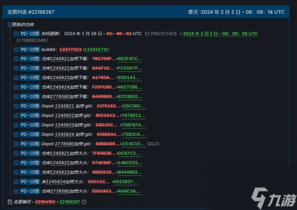The height and width of the screenshot is (210, 297).
Task: Click new size hash 148C535... value
Action: click(x=130, y=163)
